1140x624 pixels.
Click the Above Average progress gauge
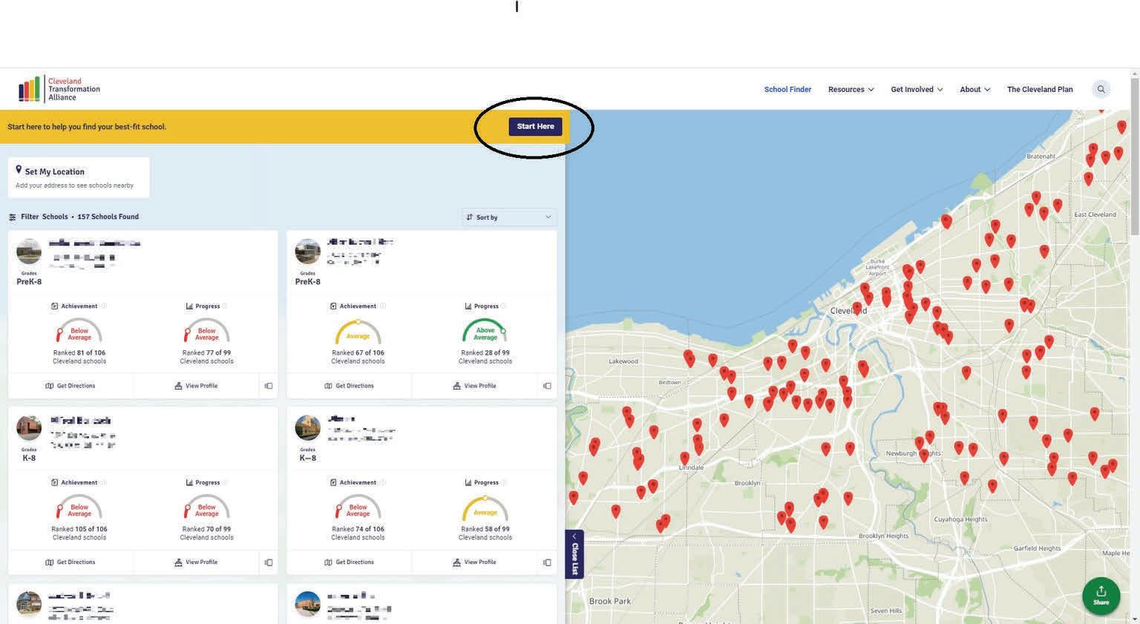[x=485, y=332]
